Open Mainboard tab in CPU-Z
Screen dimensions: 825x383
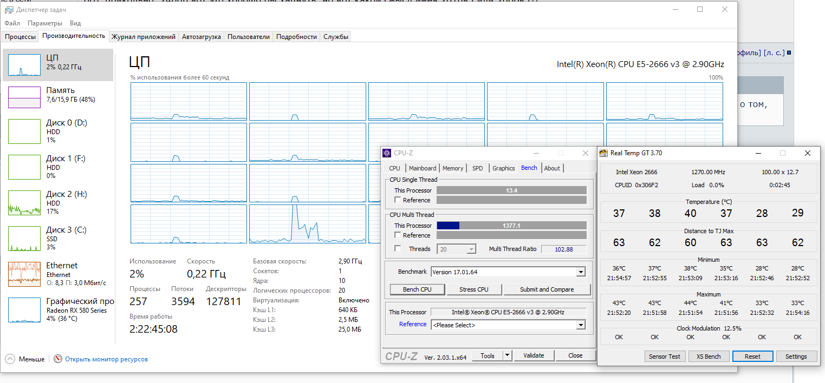(423, 168)
